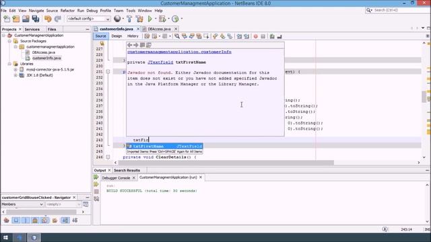Toggle Sort by Name in Navigator

tap(65, 220)
